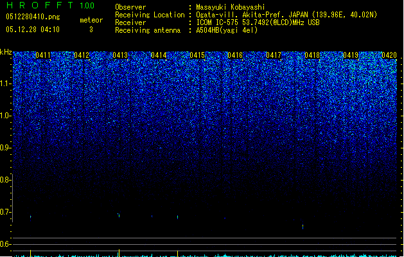Click the faint echo before the 0414 marker
This screenshot has width=404, height=257.
pos(152,217)
